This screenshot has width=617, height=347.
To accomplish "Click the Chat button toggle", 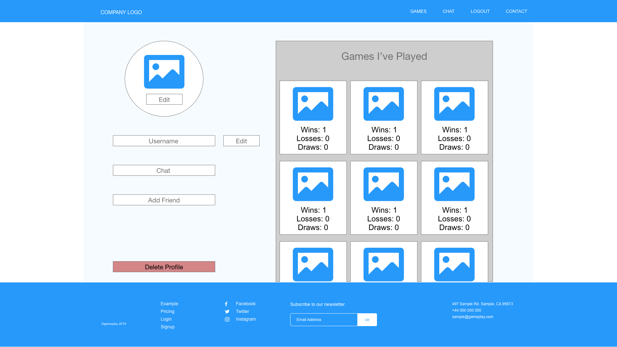I will click(164, 170).
